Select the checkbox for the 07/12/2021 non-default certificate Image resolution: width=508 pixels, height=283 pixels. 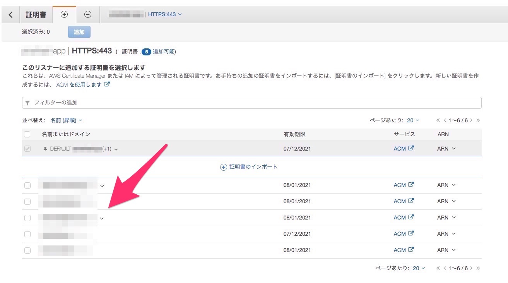[27, 234]
